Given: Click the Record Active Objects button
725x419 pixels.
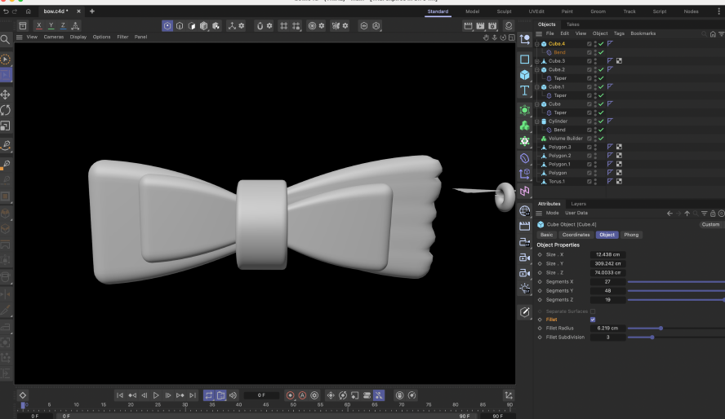Looking at the screenshot, I should pyautogui.click(x=290, y=395).
